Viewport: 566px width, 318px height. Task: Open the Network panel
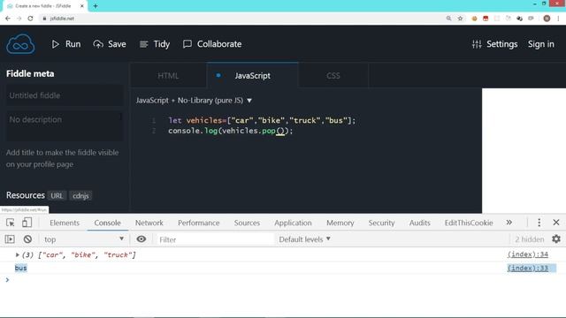pos(149,223)
